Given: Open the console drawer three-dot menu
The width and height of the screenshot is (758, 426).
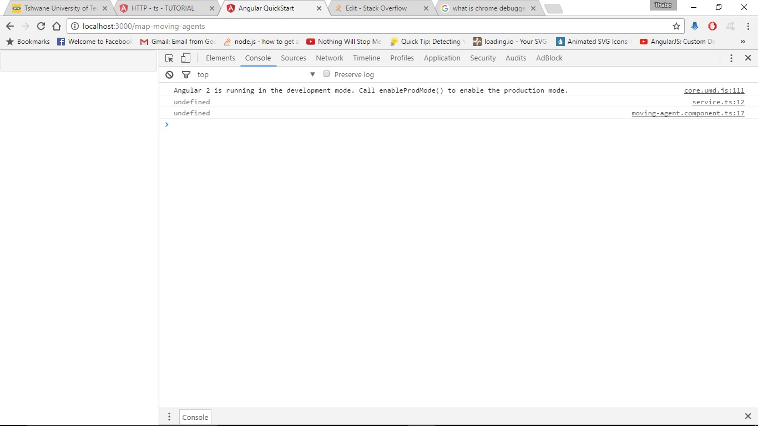Looking at the screenshot, I should tap(169, 417).
